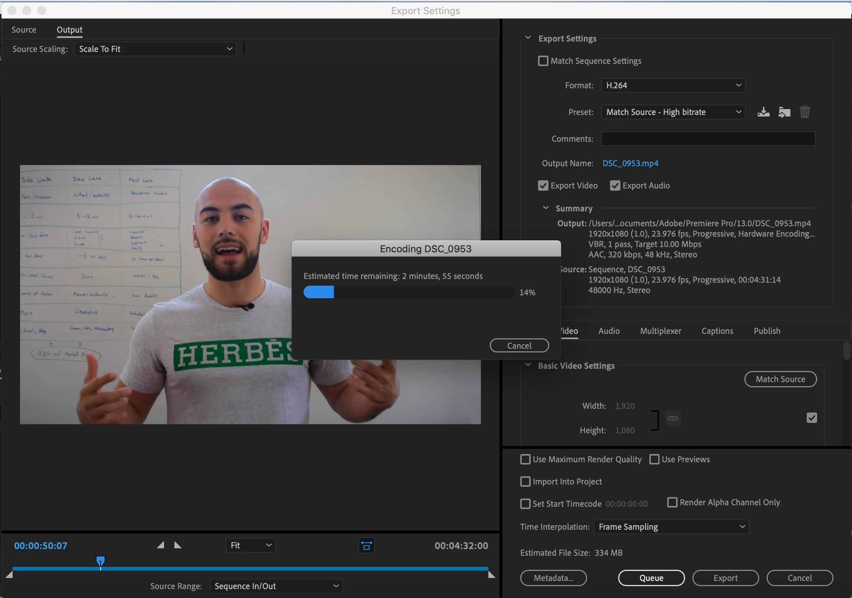The width and height of the screenshot is (852, 598).
Task: Click the Import Preset icon
Action: pos(784,112)
